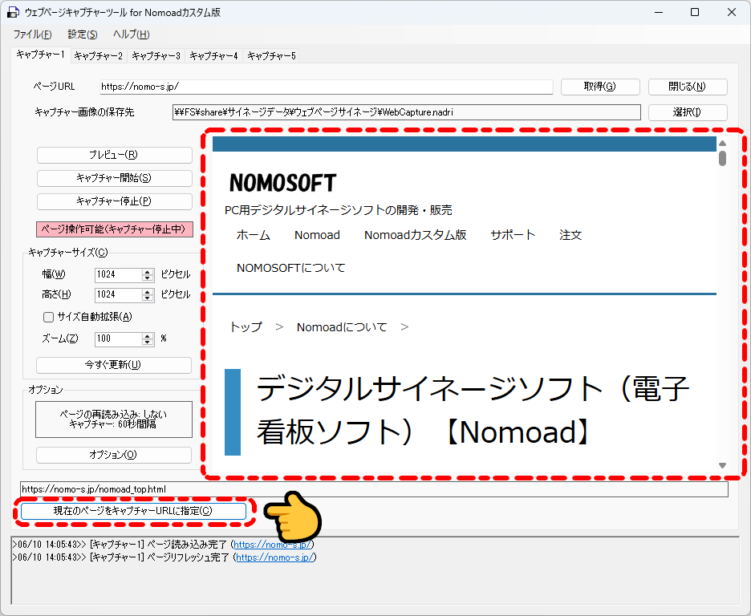Click the ズーム(Z) percentage field
751x616 pixels.
click(x=118, y=338)
